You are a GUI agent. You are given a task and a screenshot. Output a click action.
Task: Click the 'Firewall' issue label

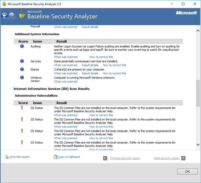(35, 26)
